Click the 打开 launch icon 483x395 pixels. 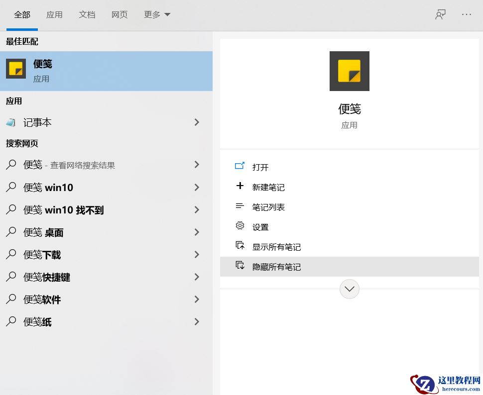click(x=240, y=167)
